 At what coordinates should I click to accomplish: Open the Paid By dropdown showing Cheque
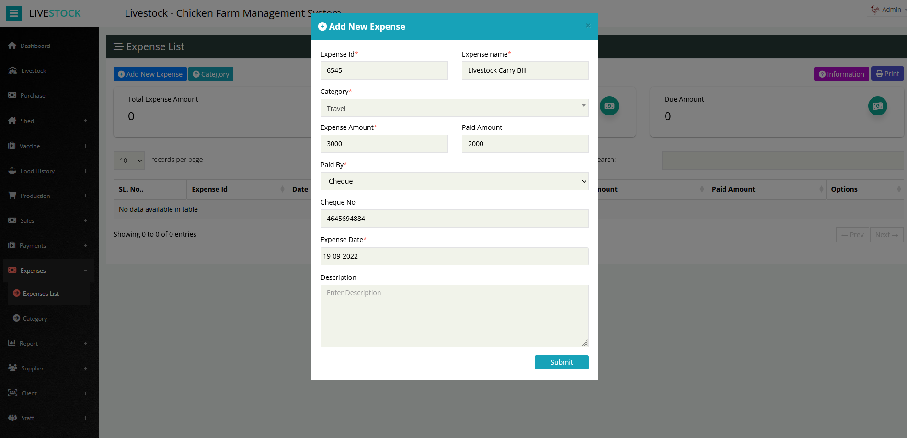(454, 181)
